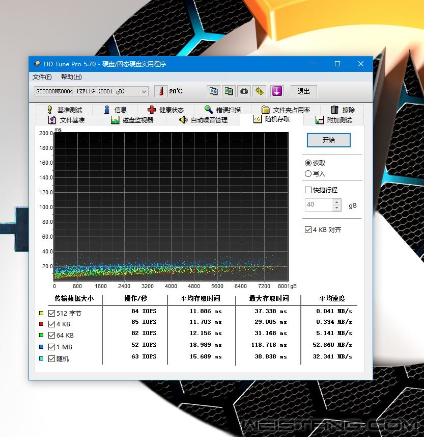Image resolution: width=424 pixels, height=437 pixels.
Task: Click the random access scatter chart
Action: [171, 207]
